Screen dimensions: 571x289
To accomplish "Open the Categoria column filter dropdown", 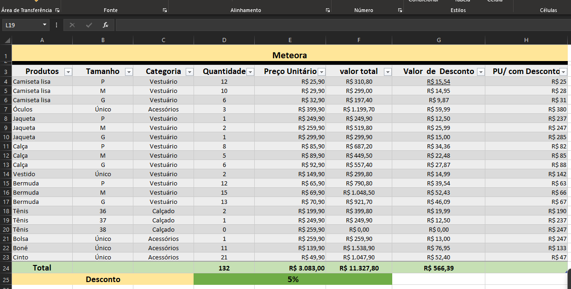I will pos(189,72).
